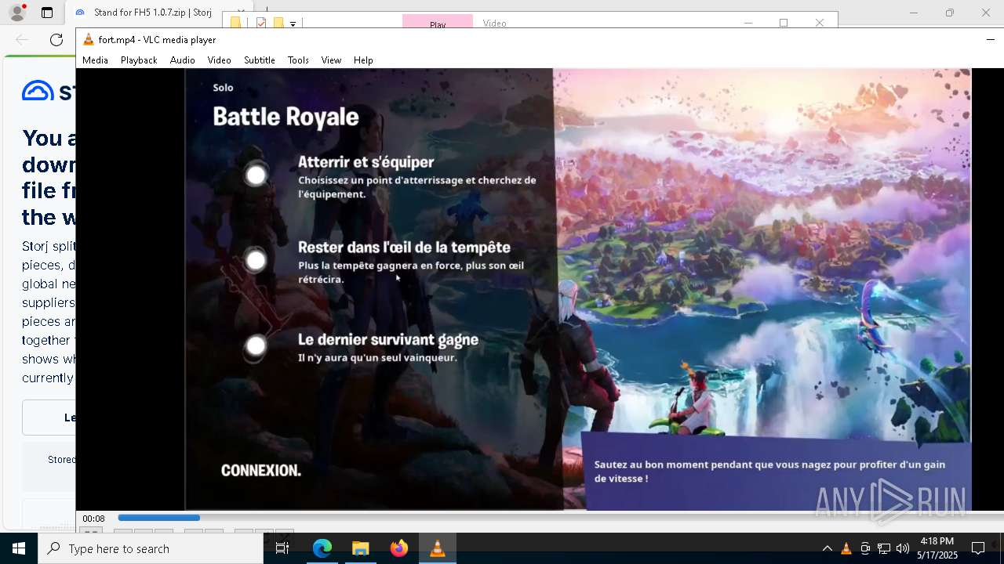
Task: Click the Atterrir et s'équiper step circle
Action: pos(256,175)
